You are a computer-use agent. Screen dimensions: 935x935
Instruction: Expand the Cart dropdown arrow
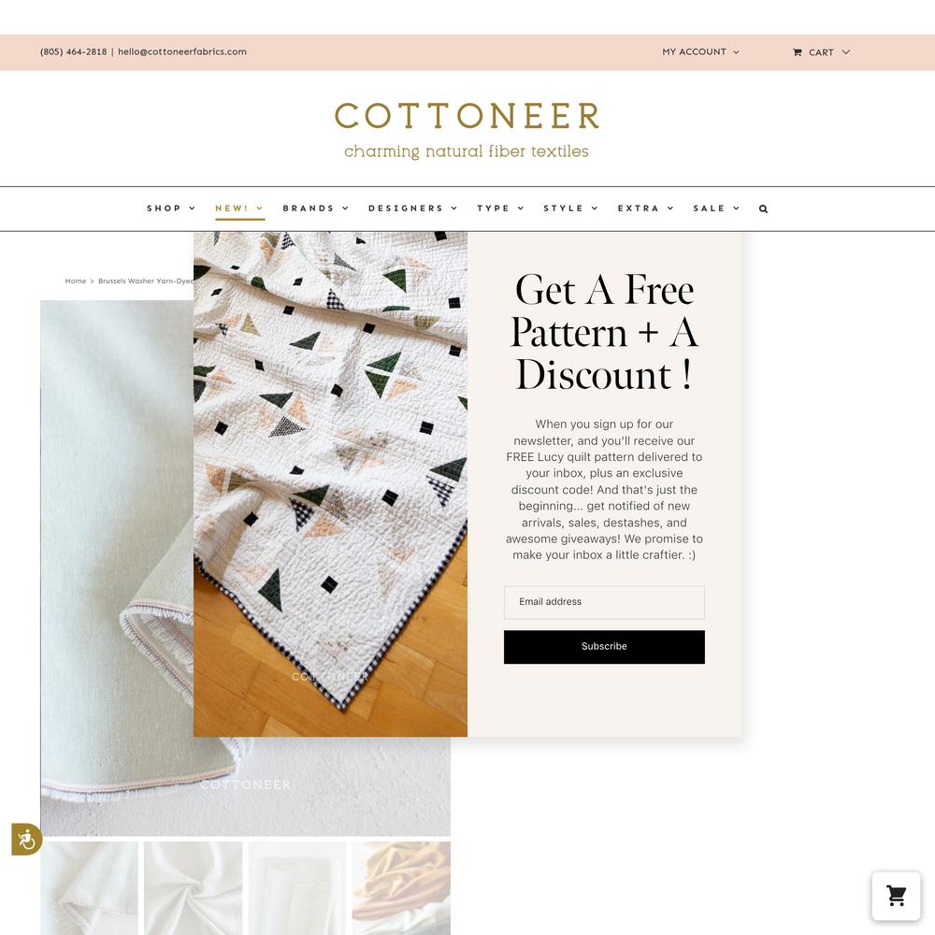845,51
